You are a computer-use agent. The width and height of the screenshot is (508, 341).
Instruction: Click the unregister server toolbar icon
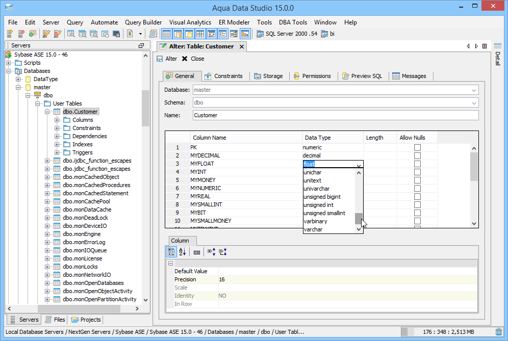coord(21,34)
